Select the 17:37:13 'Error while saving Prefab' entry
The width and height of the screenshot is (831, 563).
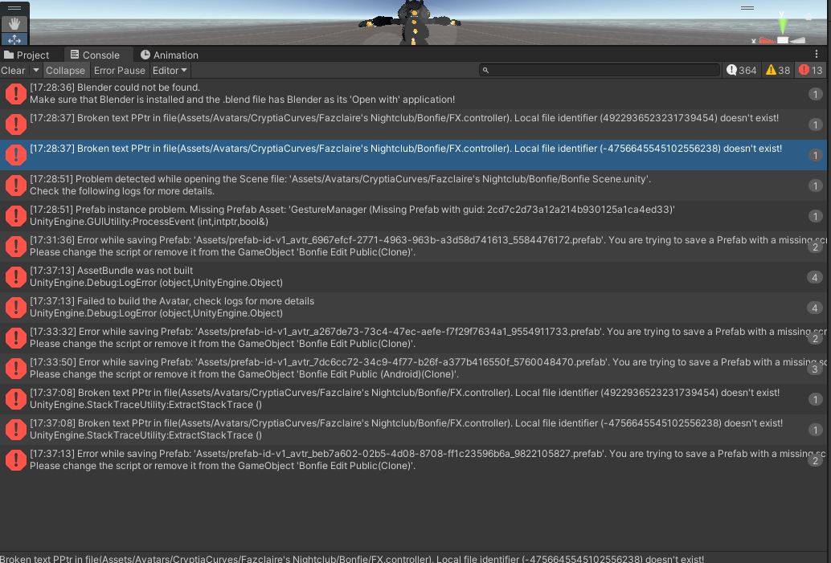click(413, 459)
